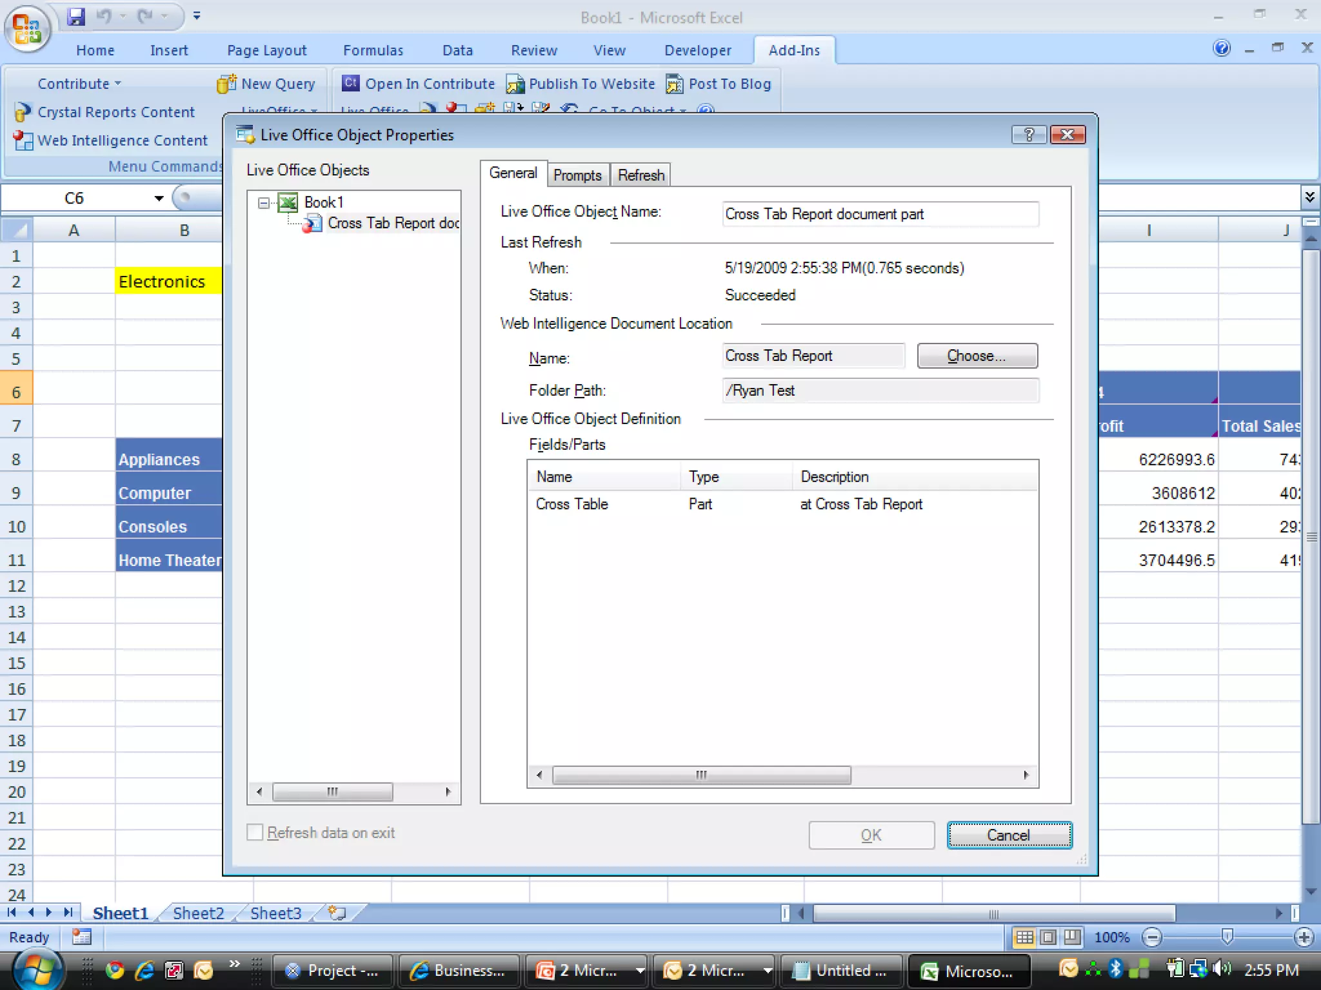This screenshot has width=1321, height=990.
Task: Click the zoom slider handle
Action: coord(1227,937)
